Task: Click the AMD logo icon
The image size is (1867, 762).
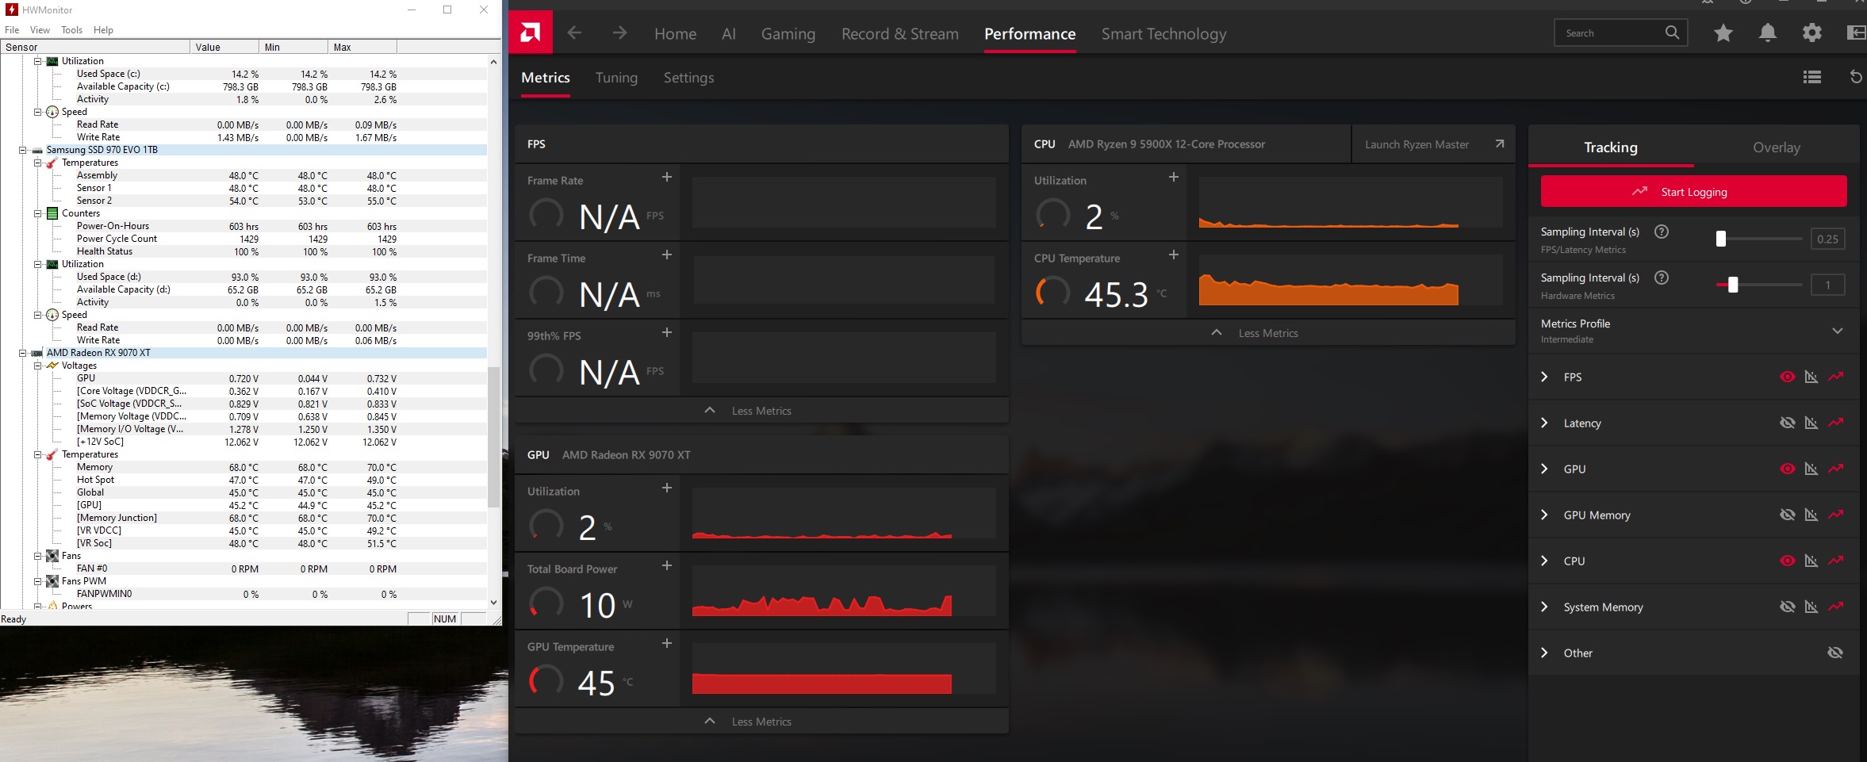Action: pyautogui.click(x=530, y=33)
